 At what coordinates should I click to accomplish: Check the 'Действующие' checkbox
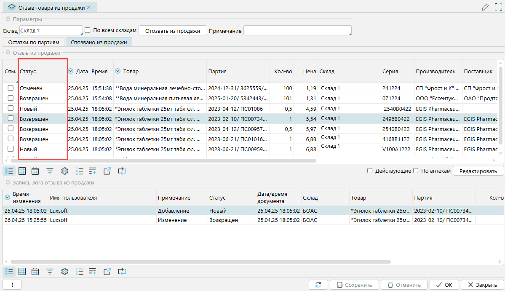pyautogui.click(x=370, y=171)
